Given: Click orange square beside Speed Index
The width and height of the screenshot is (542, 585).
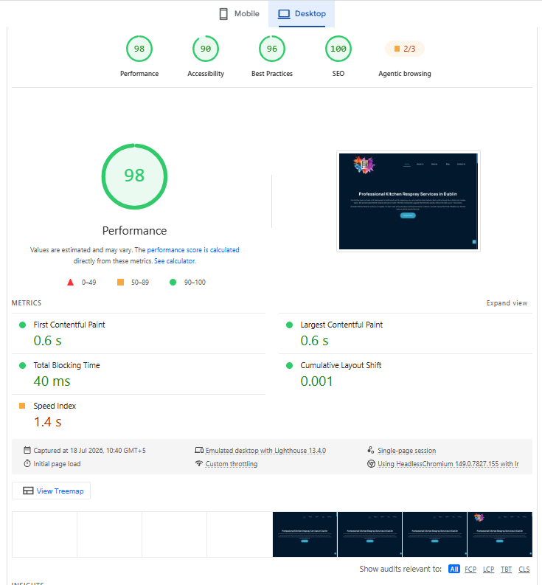Looking at the screenshot, I should [x=22, y=406].
